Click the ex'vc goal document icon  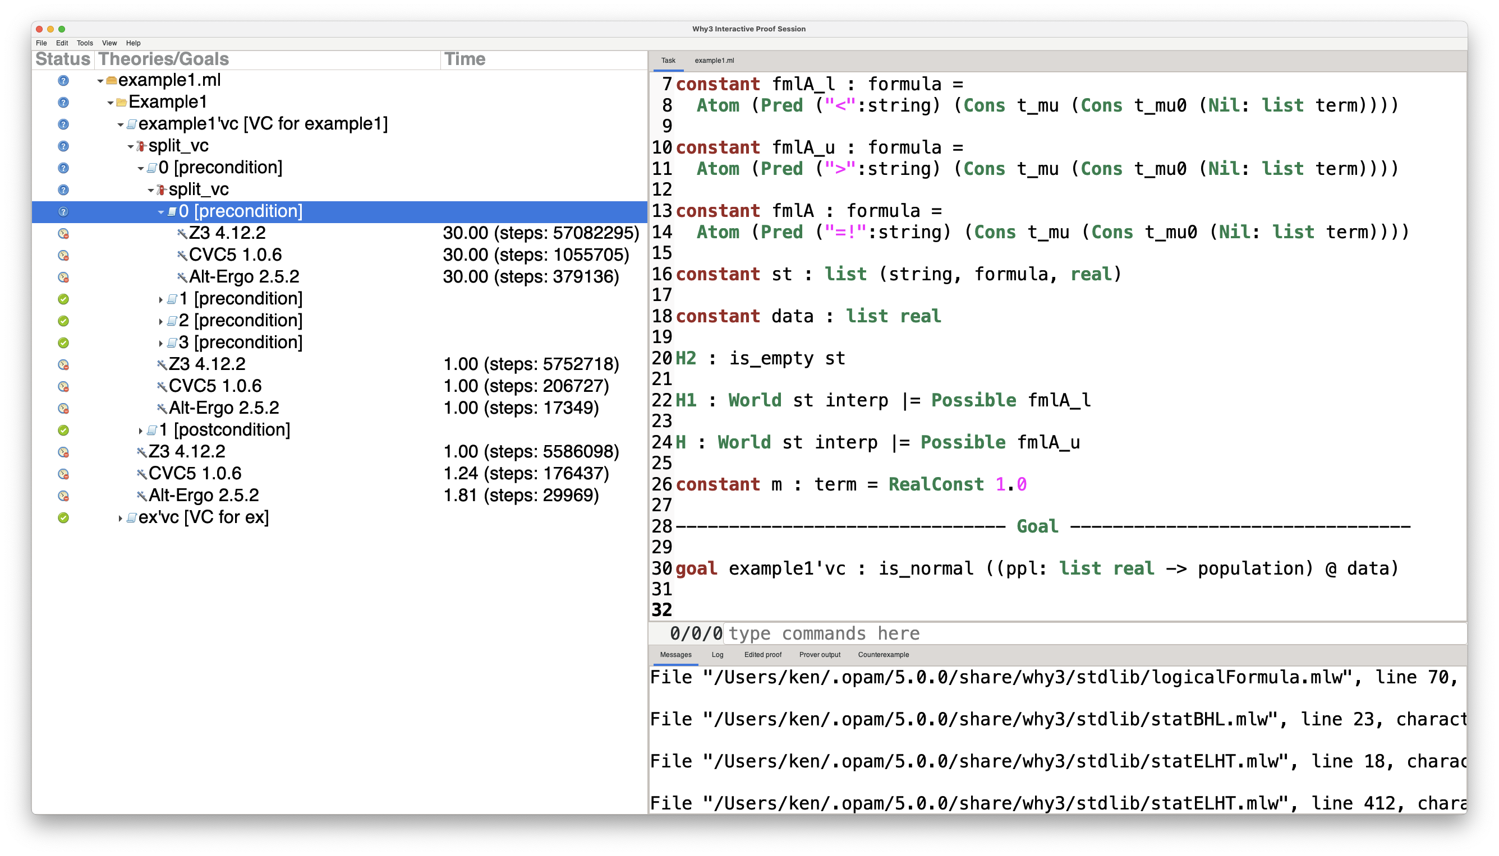[132, 518]
